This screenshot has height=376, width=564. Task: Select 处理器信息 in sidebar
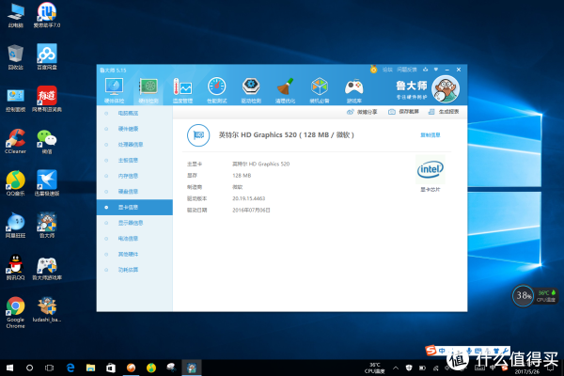click(134, 144)
